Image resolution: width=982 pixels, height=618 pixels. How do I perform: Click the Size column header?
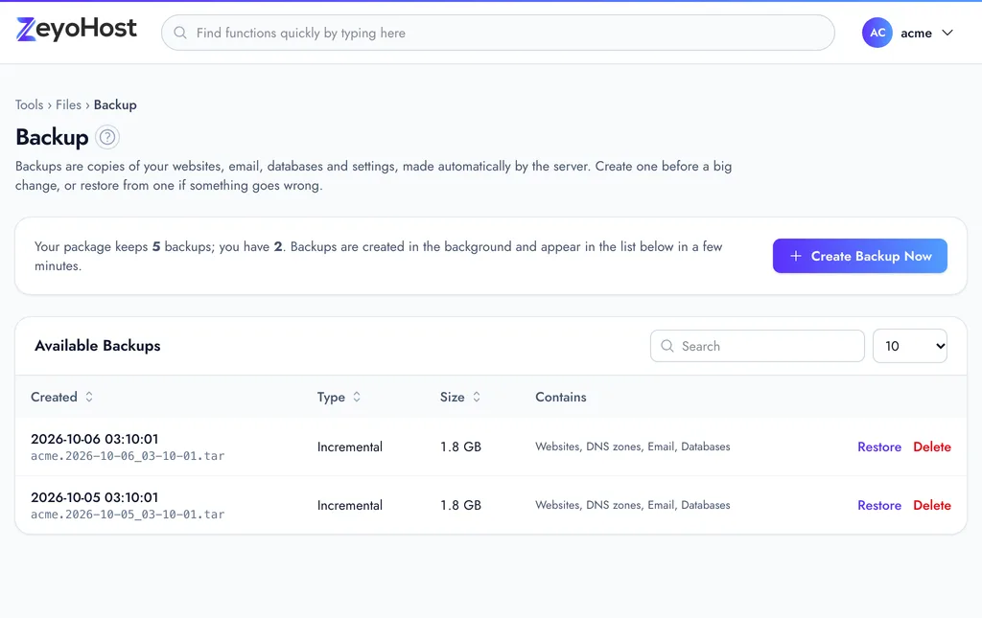453,397
